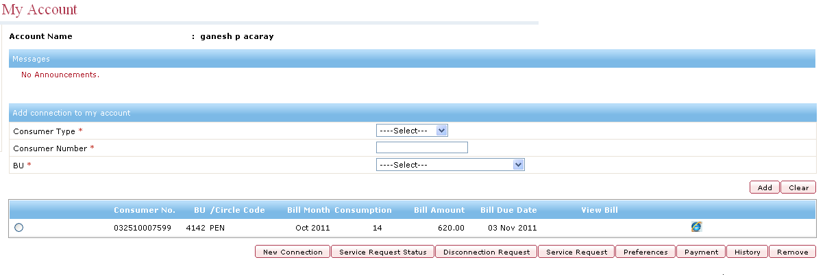Expand the BU selection dropdown

pos(450,165)
